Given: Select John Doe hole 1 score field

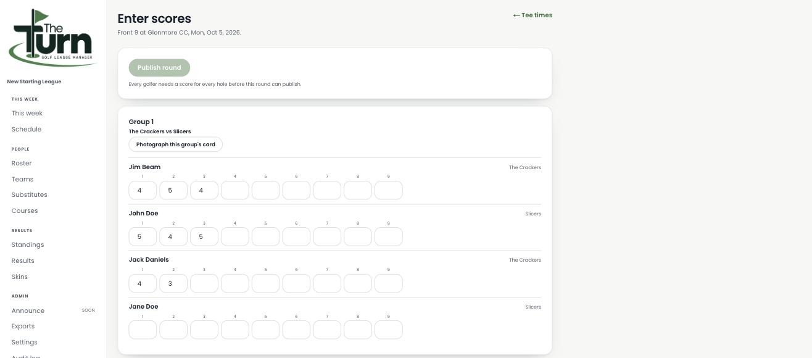Looking at the screenshot, I should tap(143, 236).
